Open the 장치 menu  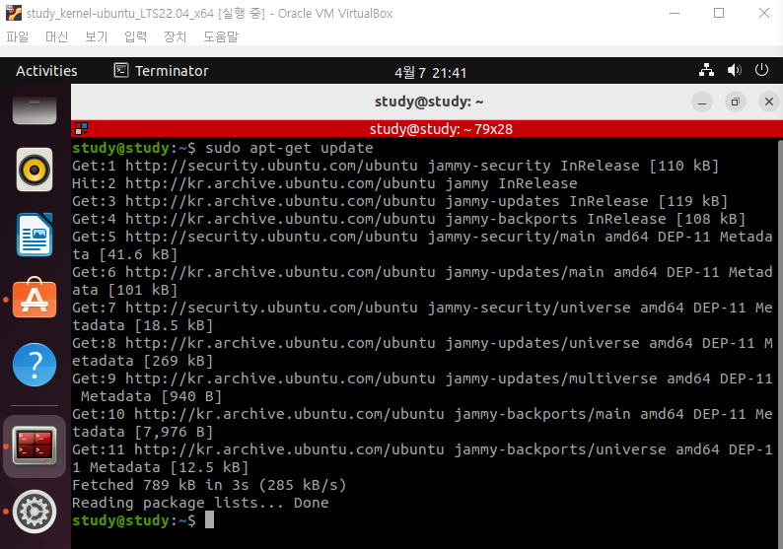175,36
